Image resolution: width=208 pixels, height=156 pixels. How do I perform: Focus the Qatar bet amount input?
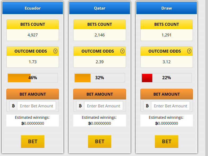point(103,106)
